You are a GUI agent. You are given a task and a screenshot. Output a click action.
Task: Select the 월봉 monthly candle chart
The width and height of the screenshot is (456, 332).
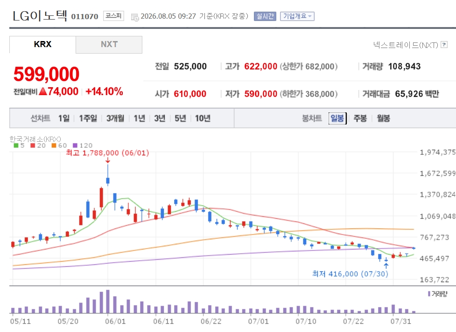click(383, 118)
